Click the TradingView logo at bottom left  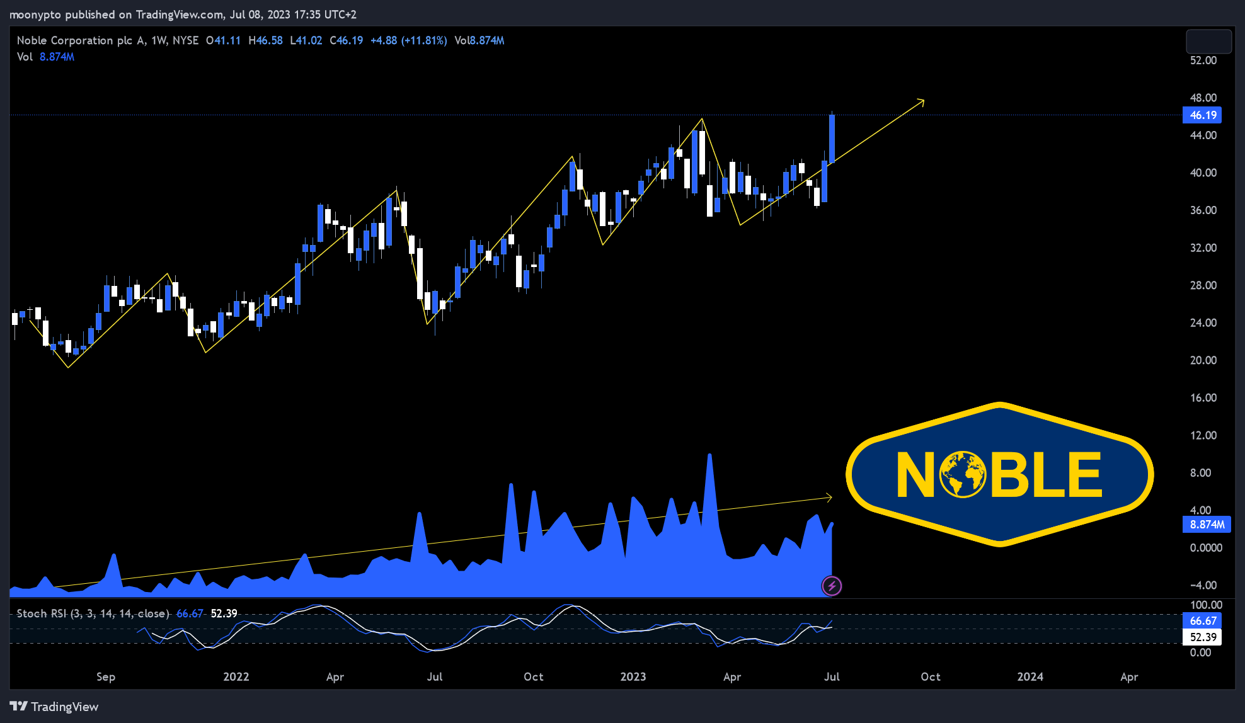point(54,707)
